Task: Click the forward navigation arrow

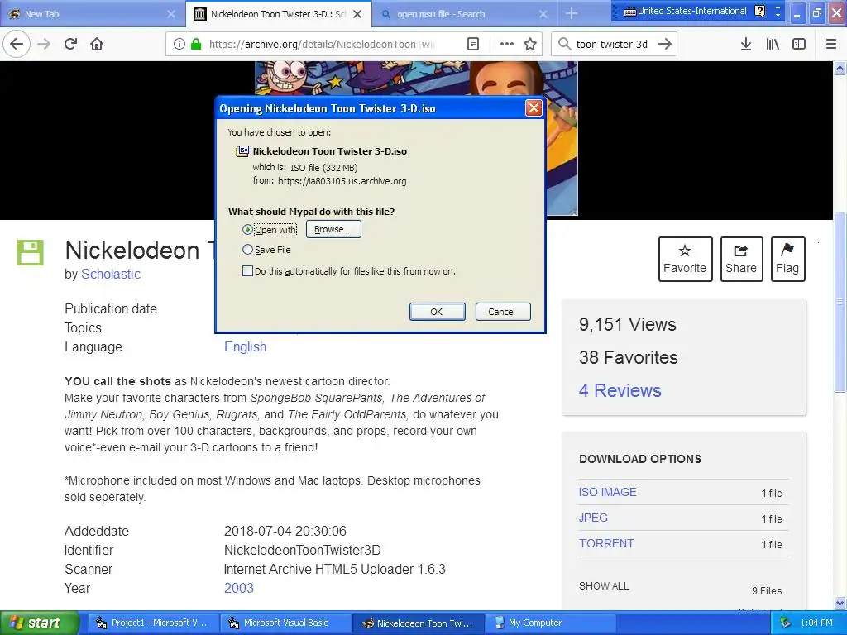Action: pos(44,44)
